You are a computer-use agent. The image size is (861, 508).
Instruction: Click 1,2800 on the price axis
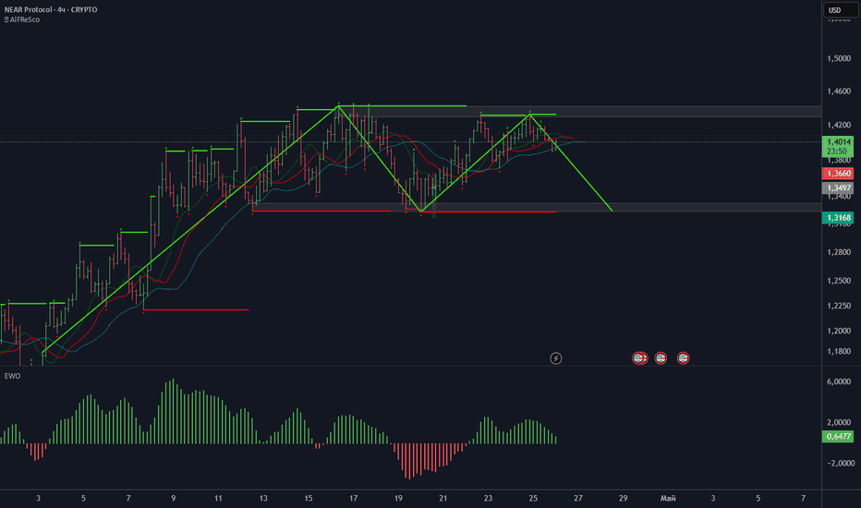pyautogui.click(x=839, y=253)
